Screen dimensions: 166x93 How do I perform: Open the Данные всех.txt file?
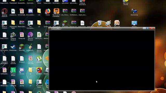tap(39, 47)
